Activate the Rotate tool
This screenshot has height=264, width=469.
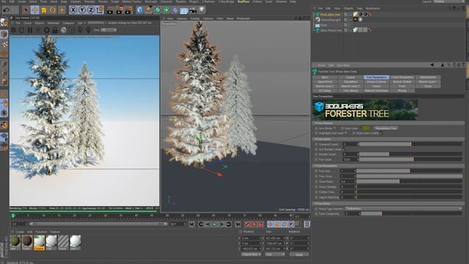point(53,10)
